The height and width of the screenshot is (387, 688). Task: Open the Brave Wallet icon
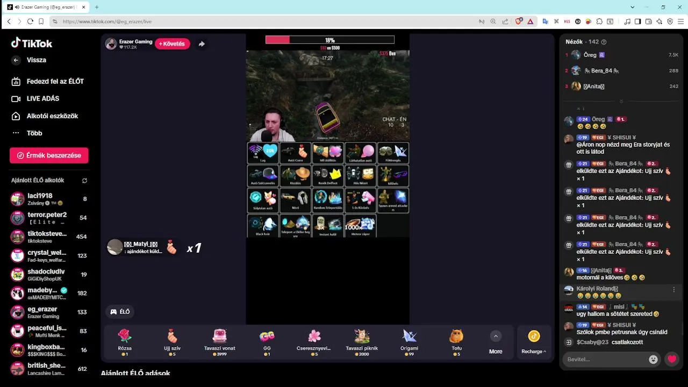[x=649, y=21]
